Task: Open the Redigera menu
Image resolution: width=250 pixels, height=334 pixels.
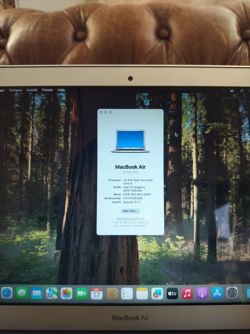Action: click(x=16, y=90)
